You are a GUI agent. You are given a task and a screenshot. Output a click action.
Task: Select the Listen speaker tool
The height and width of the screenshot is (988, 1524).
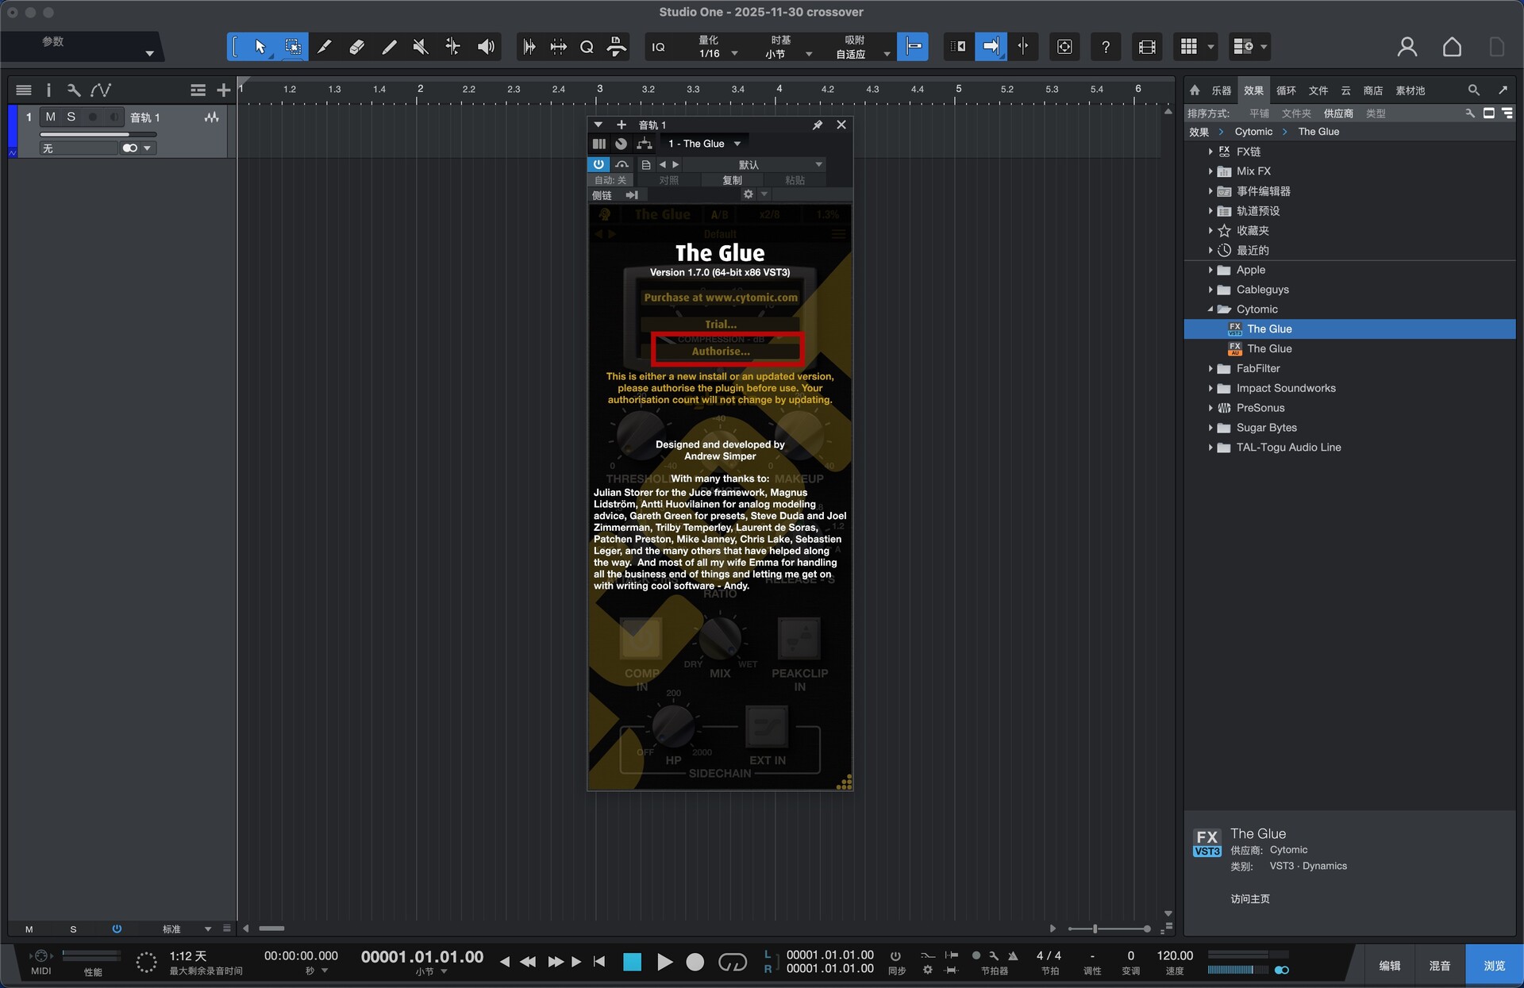[486, 47]
